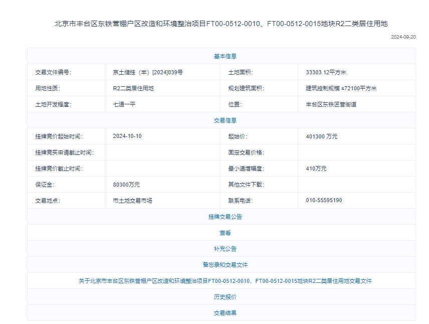This screenshot has width=429, height=324.
Task: Select the 补充公告 section header
Action: pos(225,249)
